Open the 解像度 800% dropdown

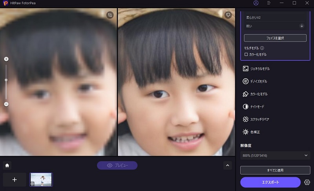275,155
